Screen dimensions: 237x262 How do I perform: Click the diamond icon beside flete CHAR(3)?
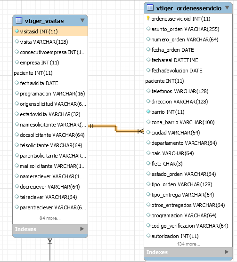point(148,163)
